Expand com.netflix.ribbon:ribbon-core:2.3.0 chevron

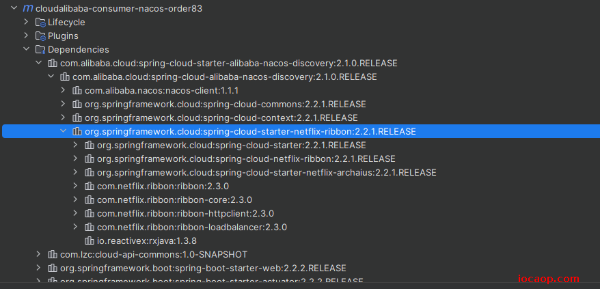[75, 199]
